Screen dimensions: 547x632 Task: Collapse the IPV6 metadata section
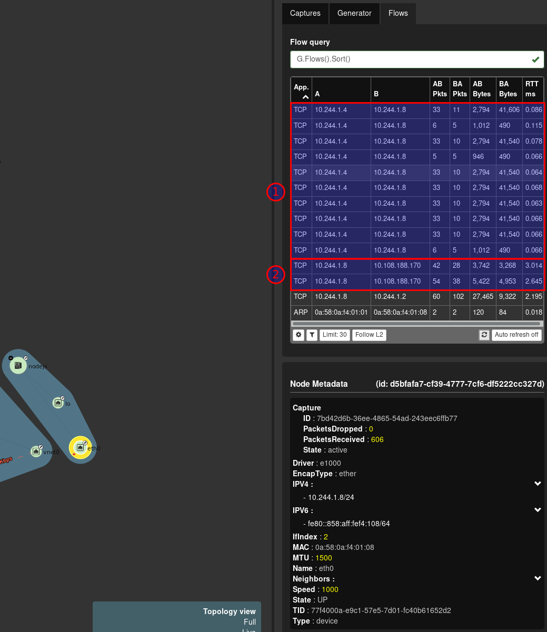tap(538, 510)
